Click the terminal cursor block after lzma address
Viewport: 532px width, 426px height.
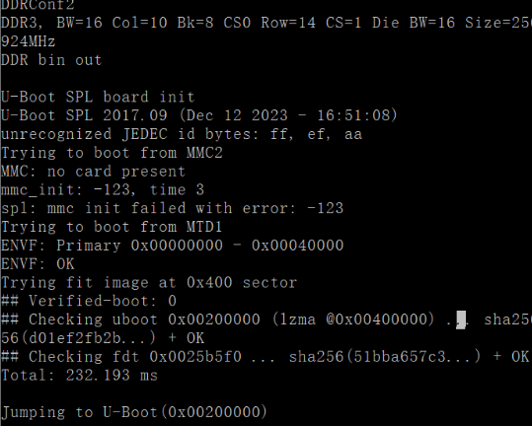[460, 319]
